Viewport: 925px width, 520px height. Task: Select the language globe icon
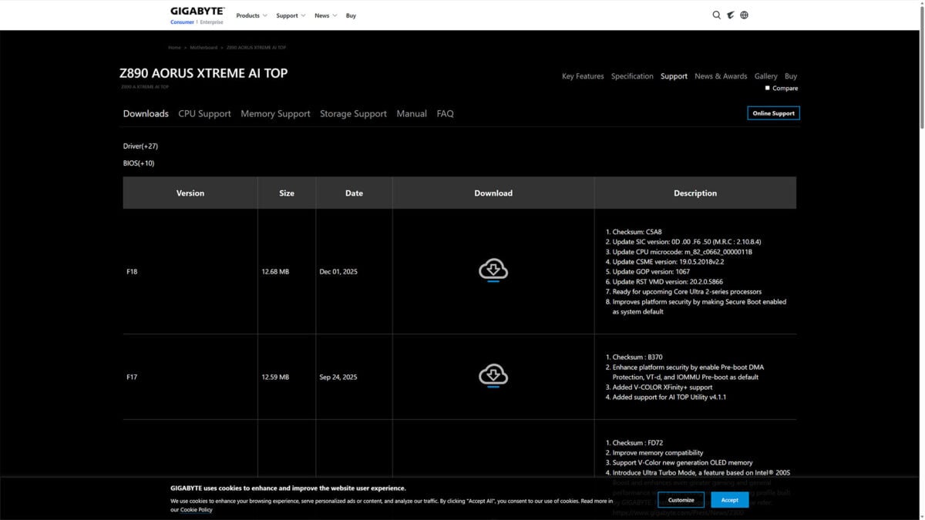coord(744,15)
